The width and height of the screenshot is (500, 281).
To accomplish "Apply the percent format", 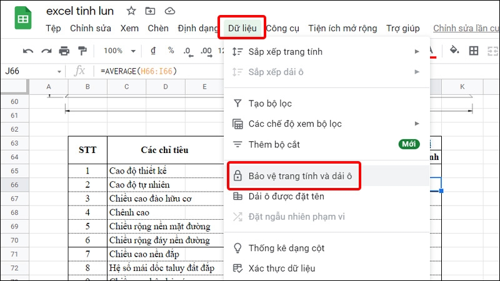I will tap(171, 51).
